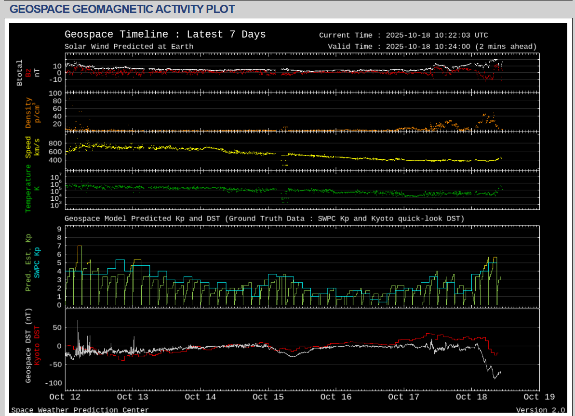Image resolution: width=575 pixels, height=416 pixels.
Task: Select the Oct 12 date on timeline axis
Action: pyautogui.click(x=66, y=397)
